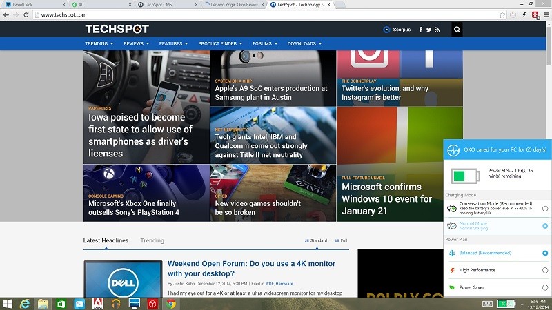Show hidden system tray icons
Image resolution: width=552 pixels, height=310 pixels.
pyautogui.click(x=522, y=304)
